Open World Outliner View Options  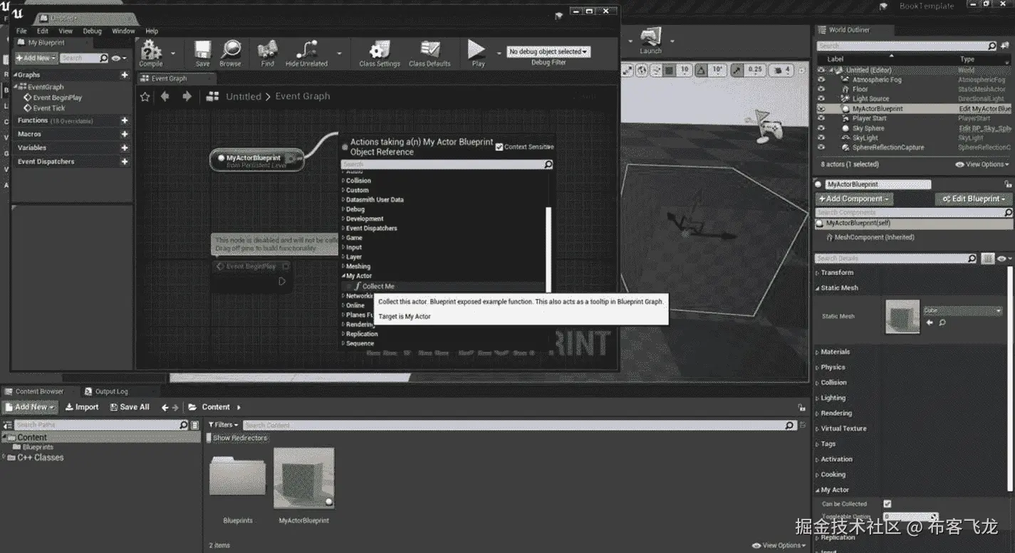point(982,164)
